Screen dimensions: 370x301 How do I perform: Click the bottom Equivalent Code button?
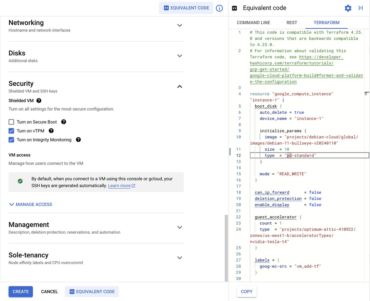[x=92, y=291]
